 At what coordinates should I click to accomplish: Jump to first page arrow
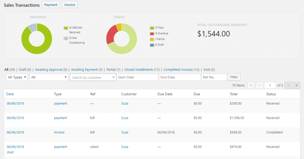pyautogui.click(x=251, y=85)
